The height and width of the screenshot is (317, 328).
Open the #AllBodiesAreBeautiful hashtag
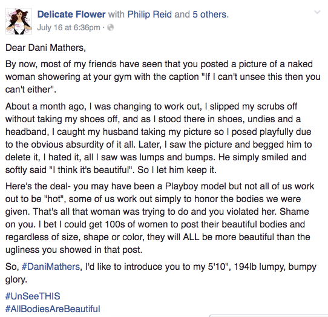click(53, 309)
